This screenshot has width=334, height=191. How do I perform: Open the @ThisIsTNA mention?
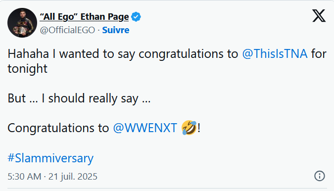[275, 53]
